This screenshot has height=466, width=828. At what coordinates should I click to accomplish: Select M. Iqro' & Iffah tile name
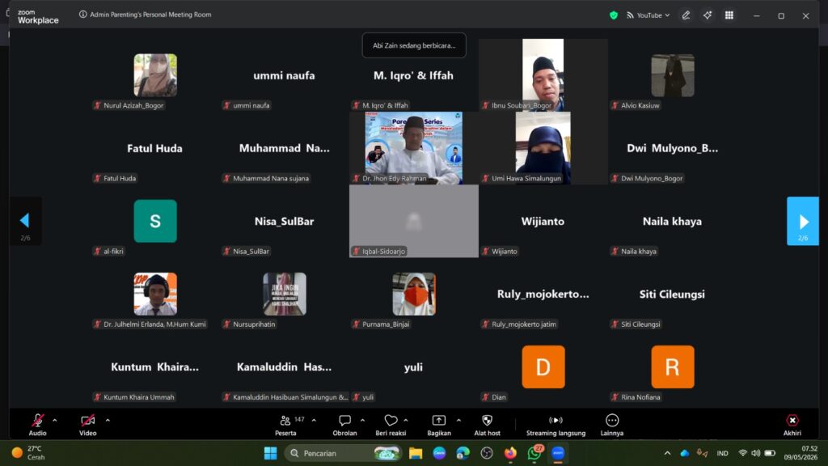pyautogui.click(x=413, y=75)
